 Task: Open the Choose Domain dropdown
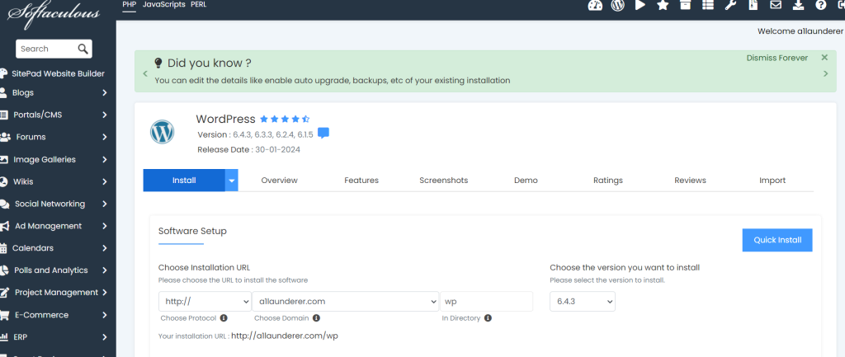pos(346,302)
